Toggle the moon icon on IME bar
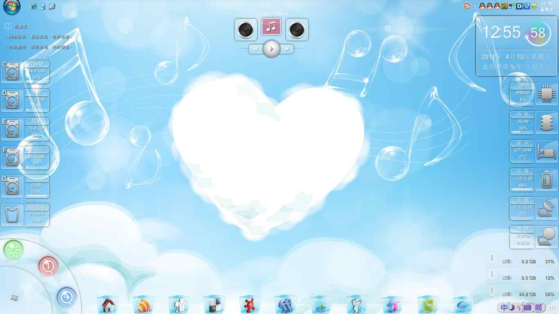This screenshot has height=314, width=559. point(512,307)
